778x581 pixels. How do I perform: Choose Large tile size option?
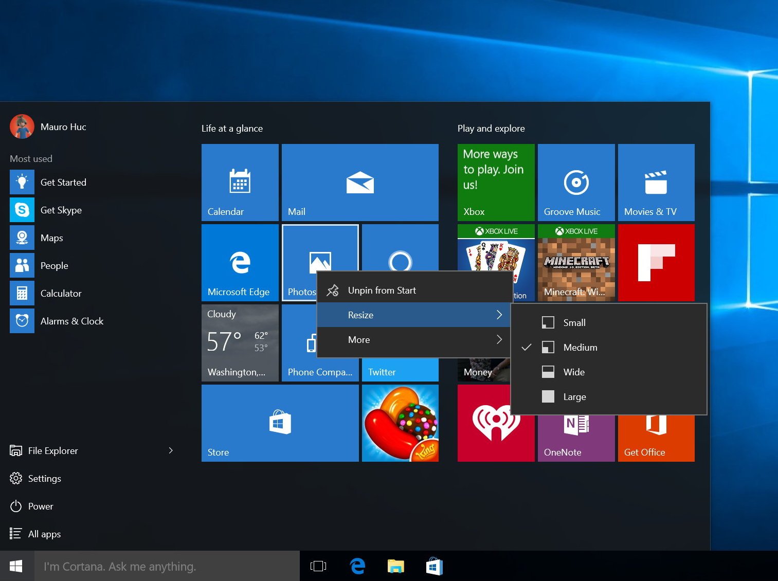pos(574,396)
